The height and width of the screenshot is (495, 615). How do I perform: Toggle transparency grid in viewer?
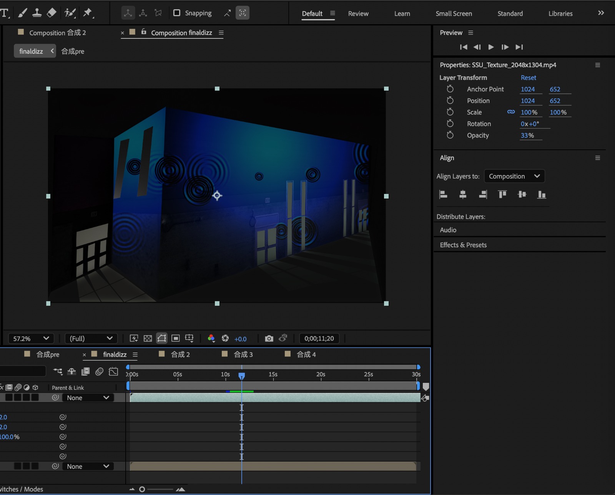tap(148, 338)
